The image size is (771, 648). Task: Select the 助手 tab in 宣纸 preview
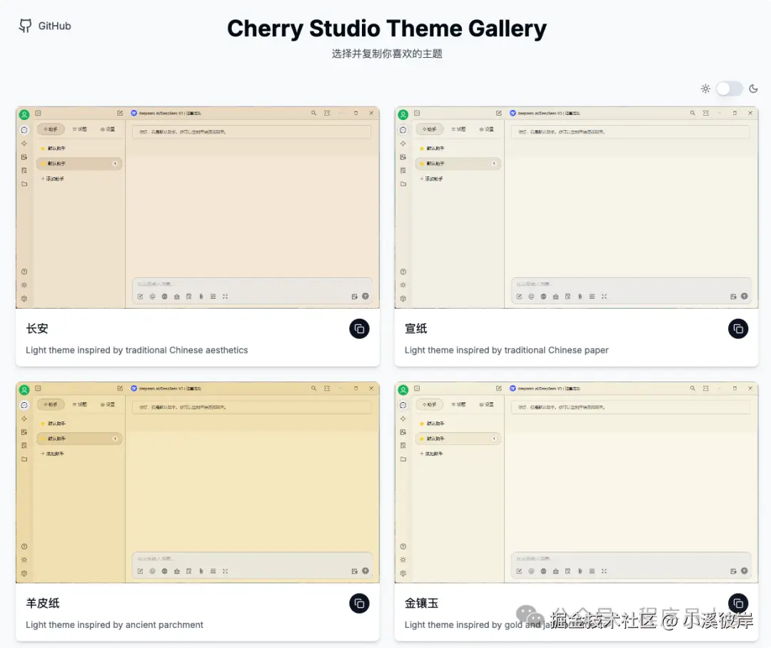click(x=430, y=129)
